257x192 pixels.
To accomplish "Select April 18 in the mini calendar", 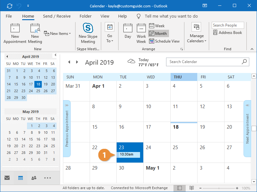I will 38,84.
